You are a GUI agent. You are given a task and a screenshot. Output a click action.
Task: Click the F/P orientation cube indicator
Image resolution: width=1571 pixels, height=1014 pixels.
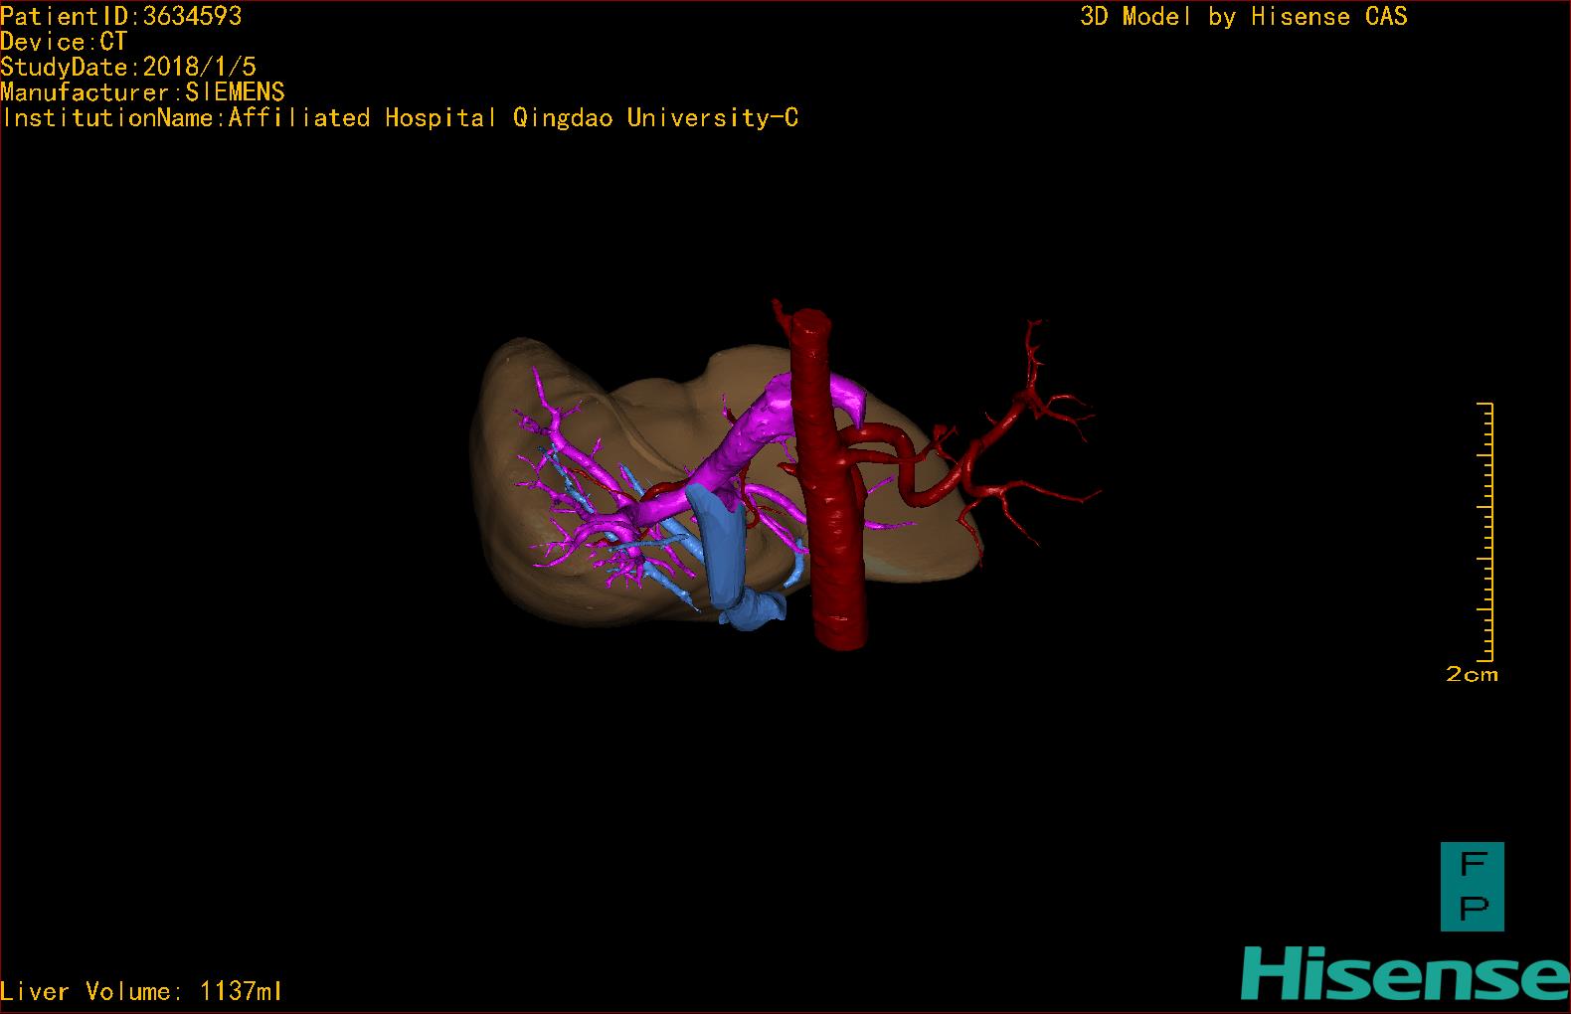coord(1473,887)
